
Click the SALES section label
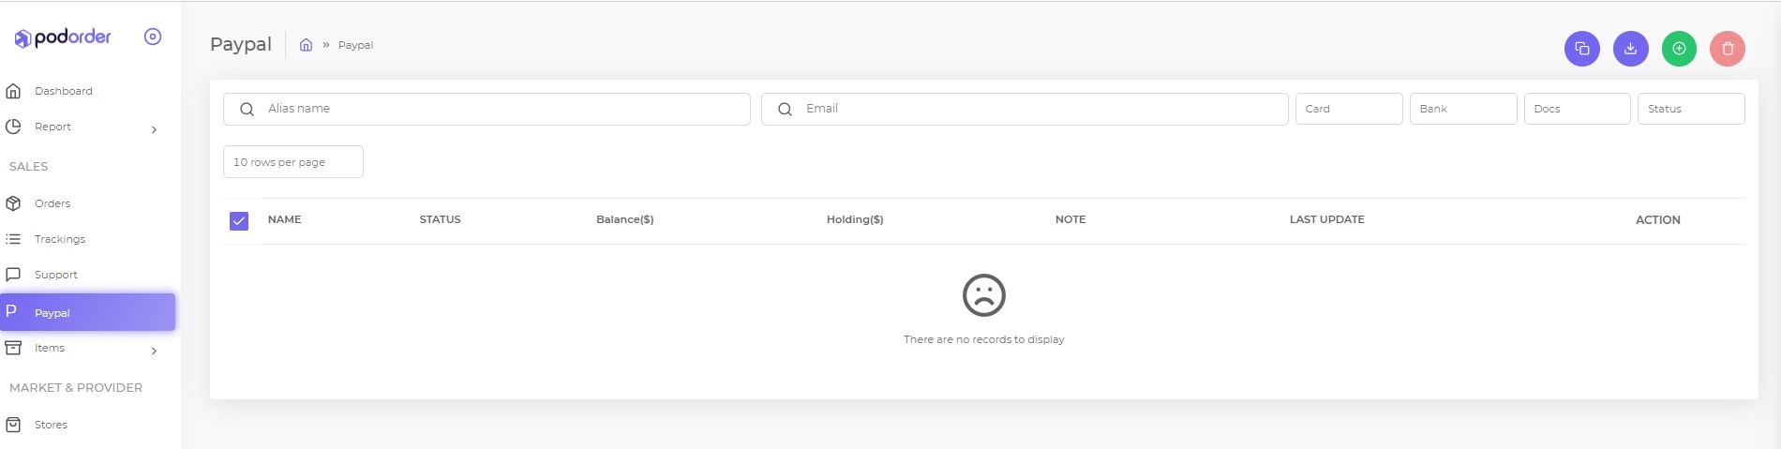pos(29,166)
